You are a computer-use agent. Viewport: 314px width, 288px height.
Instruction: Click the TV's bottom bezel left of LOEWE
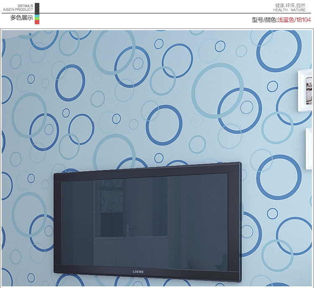click(x=96, y=271)
